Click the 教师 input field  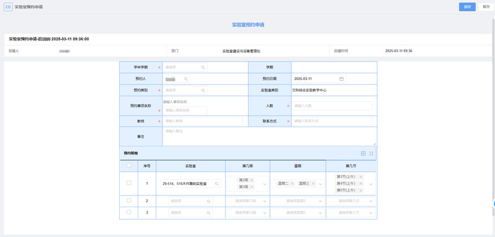(203, 121)
